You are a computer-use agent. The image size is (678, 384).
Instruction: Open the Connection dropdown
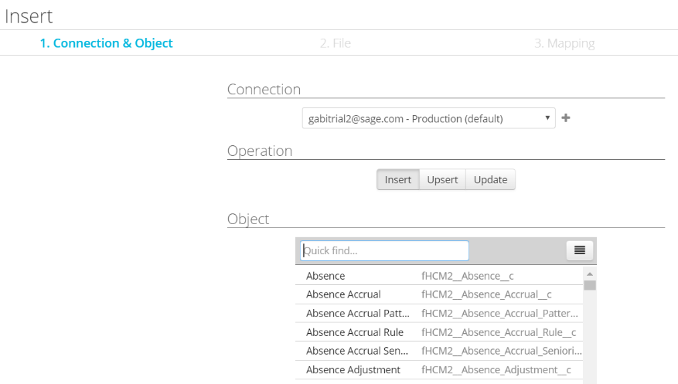coord(428,118)
